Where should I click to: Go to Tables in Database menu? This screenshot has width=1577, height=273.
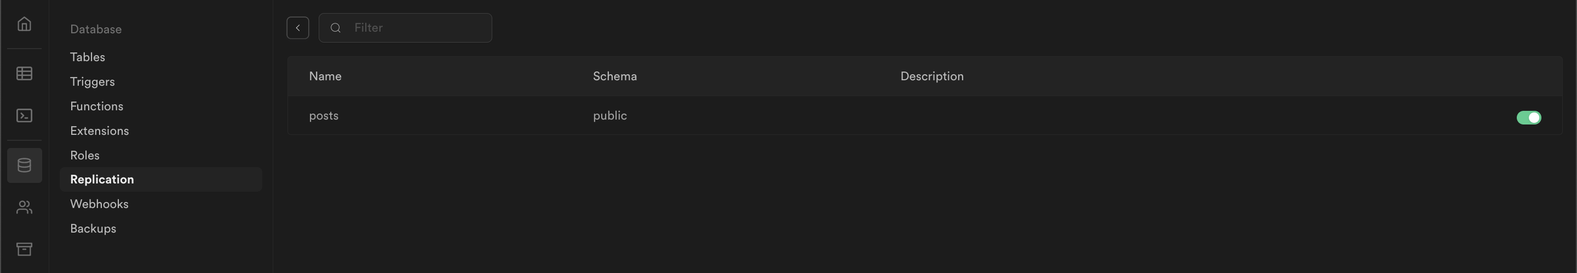[x=88, y=57]
